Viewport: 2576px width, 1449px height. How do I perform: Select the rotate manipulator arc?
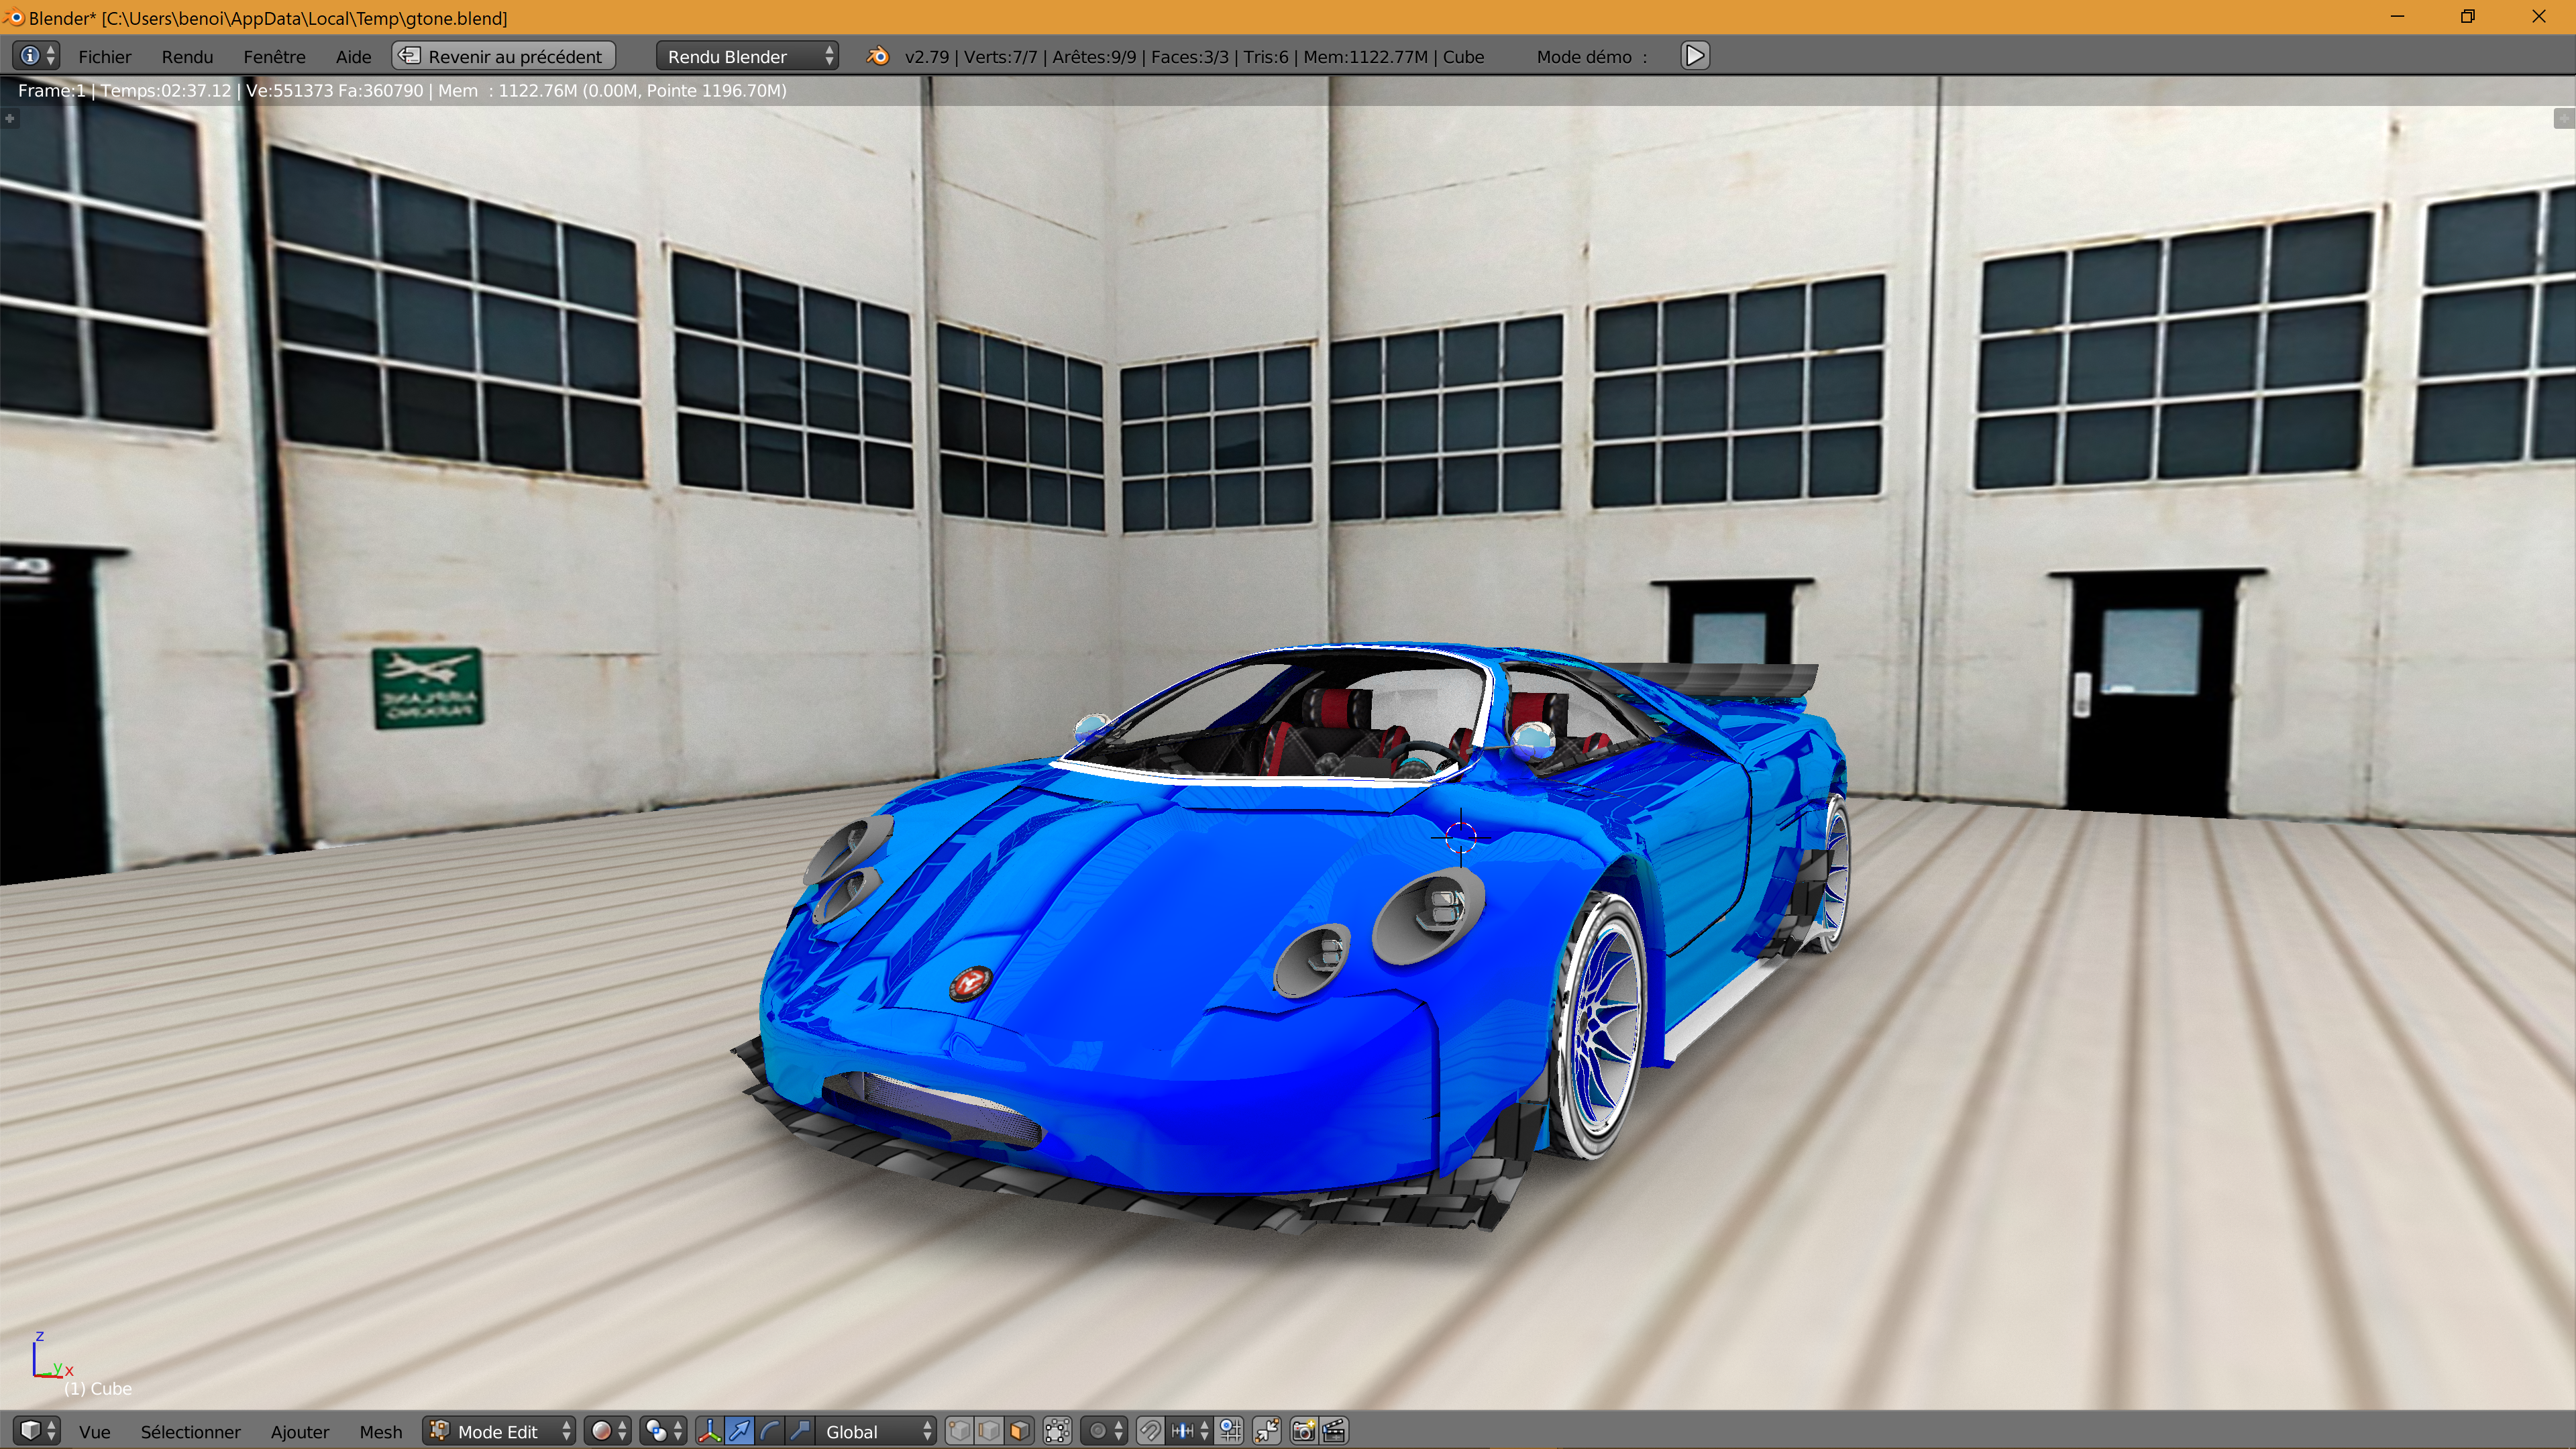(x=770, y=1431)
